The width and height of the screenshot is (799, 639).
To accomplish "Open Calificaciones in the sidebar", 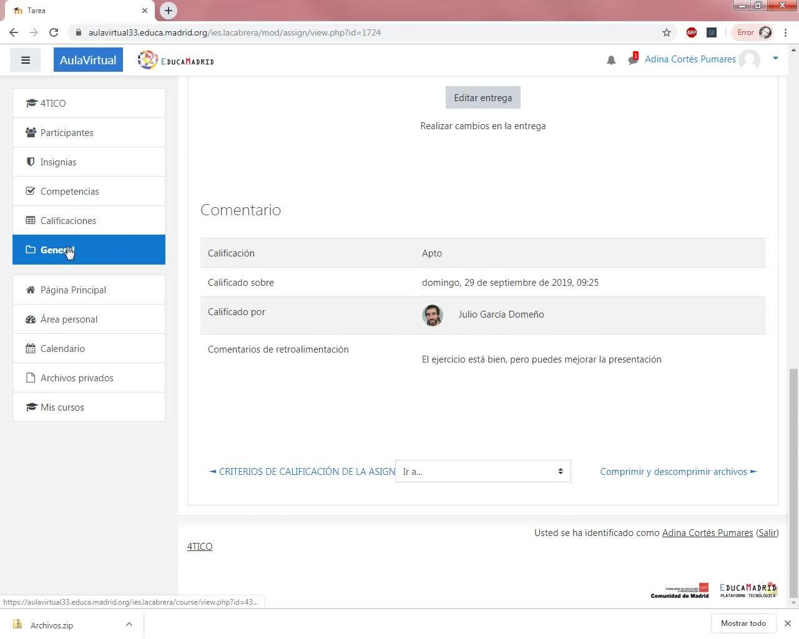I will [89, 220].
